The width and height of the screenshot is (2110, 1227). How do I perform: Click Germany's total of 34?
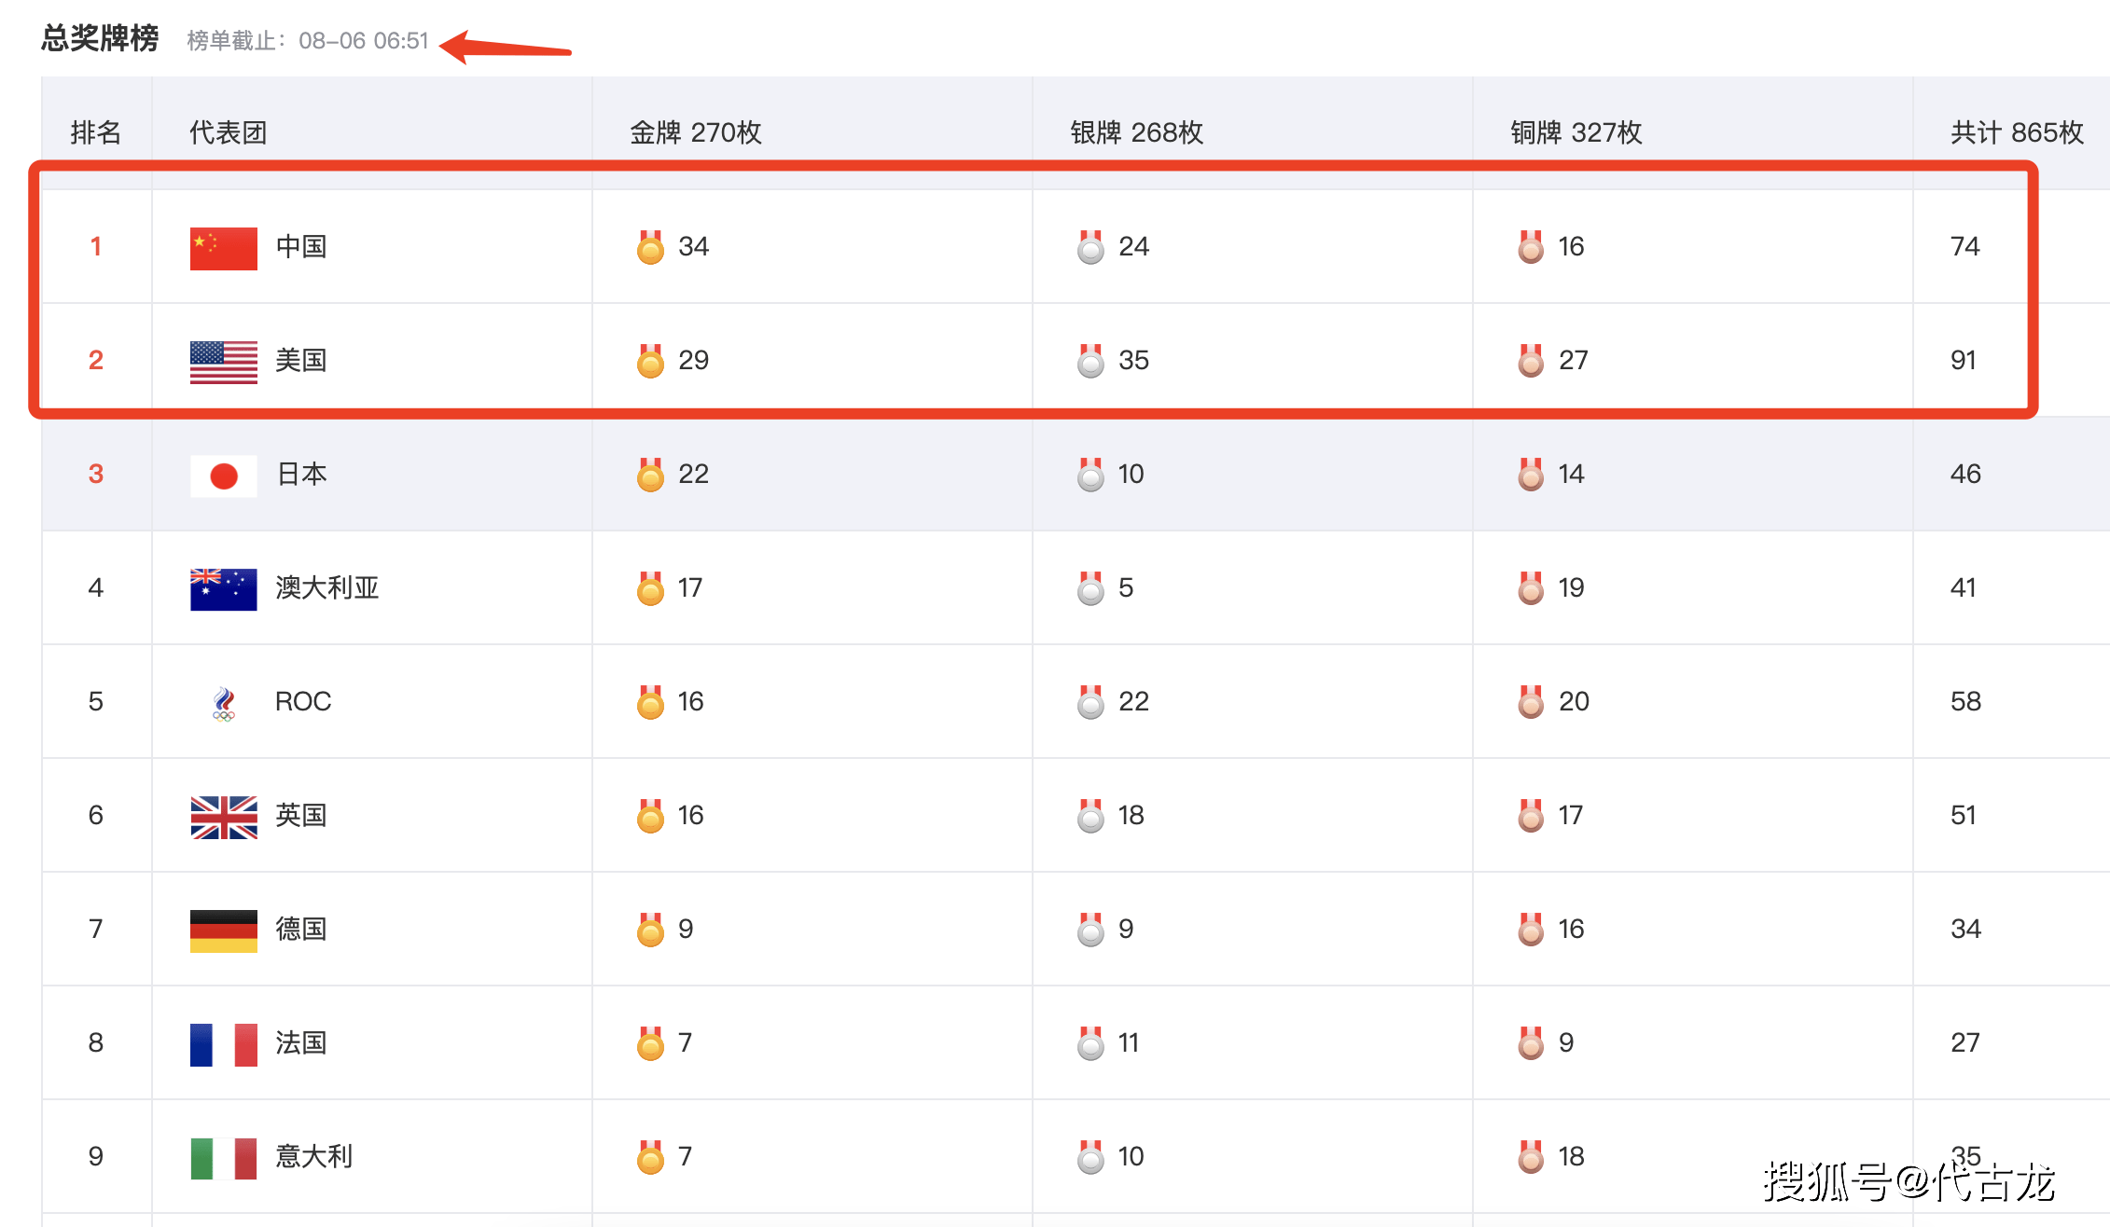1965,929
